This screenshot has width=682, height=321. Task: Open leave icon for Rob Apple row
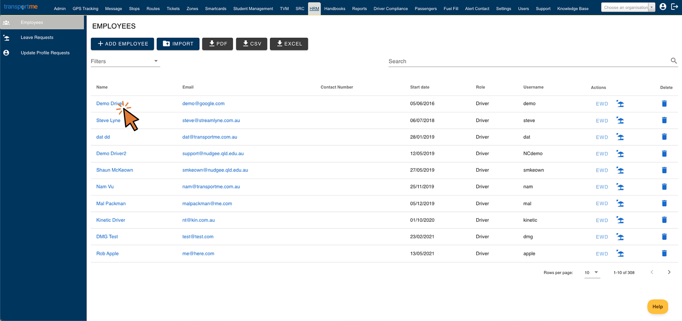[x=620, y=254]
